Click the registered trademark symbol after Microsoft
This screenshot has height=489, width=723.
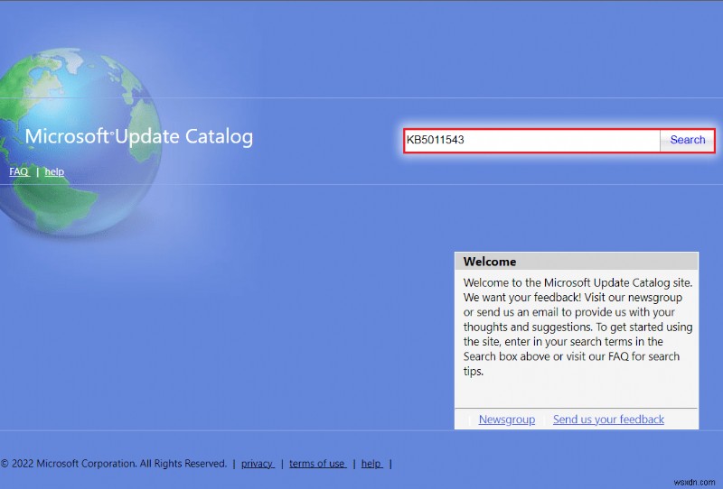click(x=112, y=133)
